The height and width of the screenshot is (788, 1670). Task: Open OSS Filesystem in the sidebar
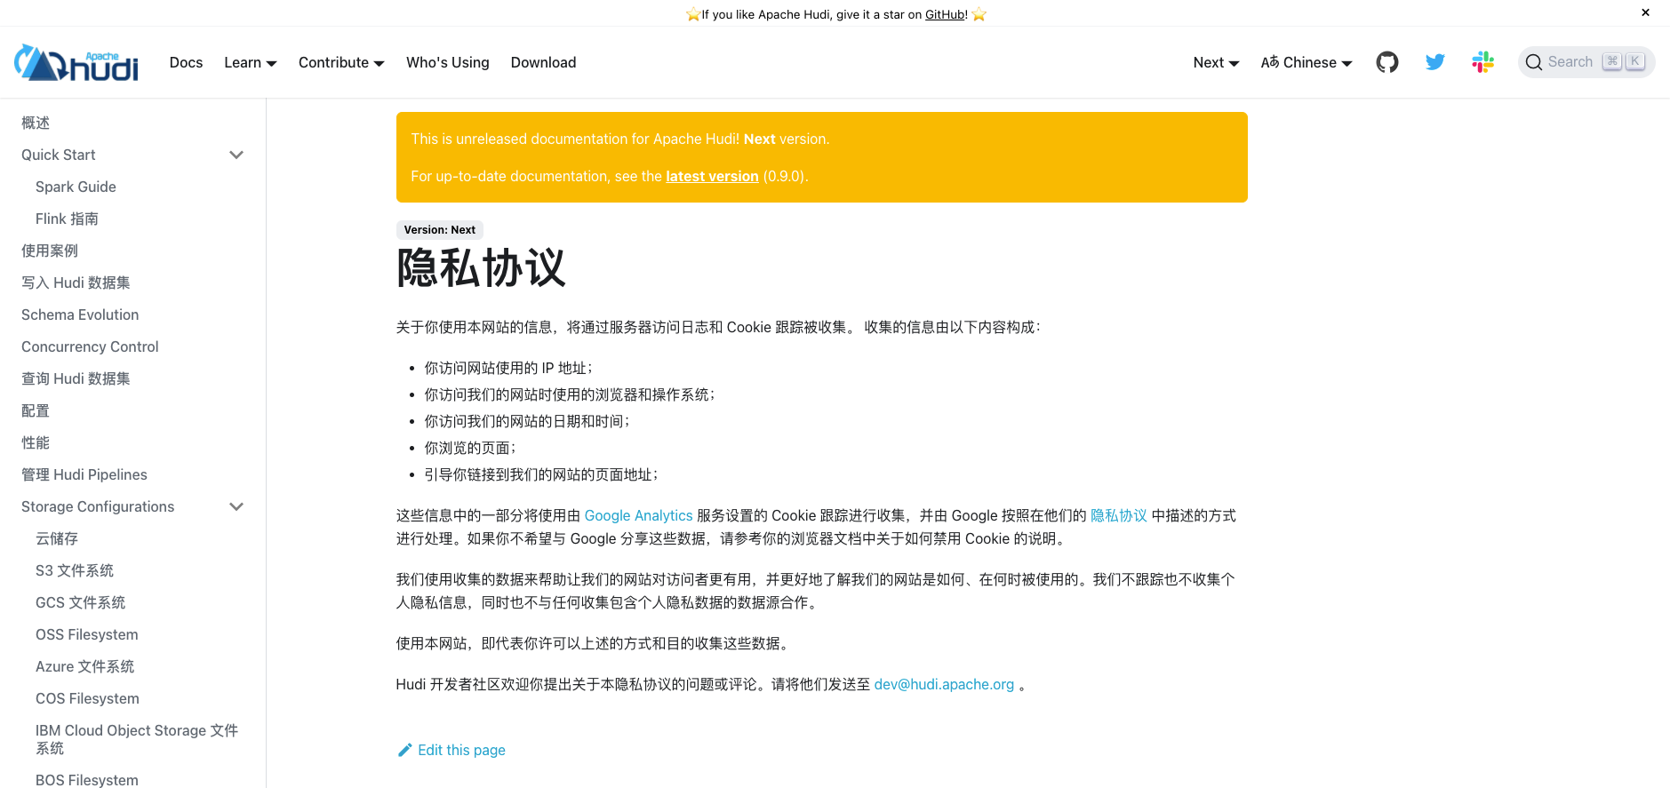click(x=87, y=634)
